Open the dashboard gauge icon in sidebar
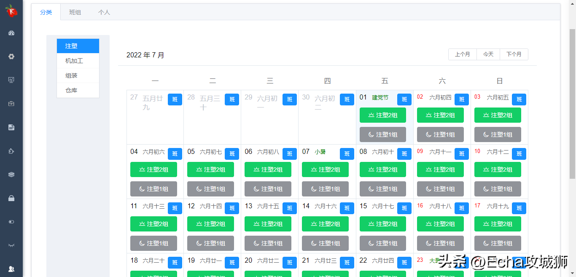 11,33
